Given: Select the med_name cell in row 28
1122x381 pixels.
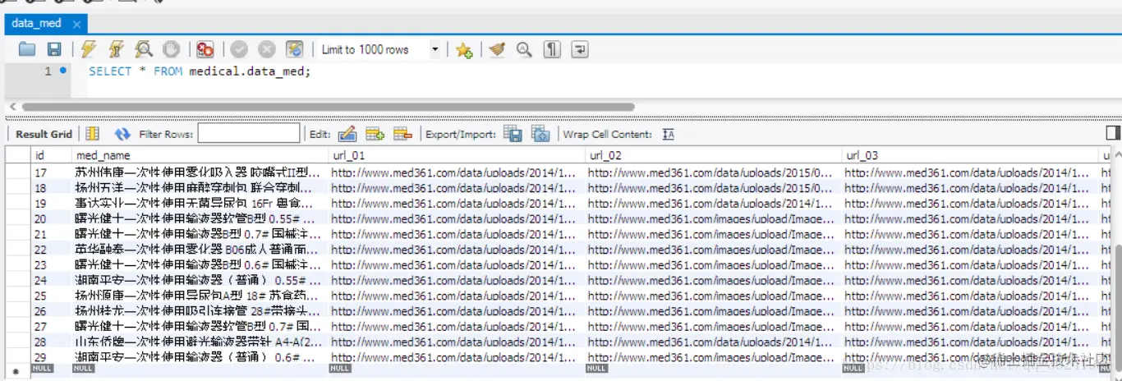Looking at the screenshot, I should (x=200, y=342).
